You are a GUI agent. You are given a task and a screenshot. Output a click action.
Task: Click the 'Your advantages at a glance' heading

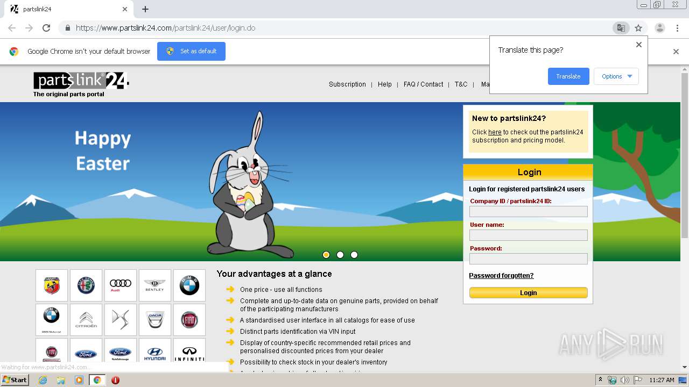274,274
